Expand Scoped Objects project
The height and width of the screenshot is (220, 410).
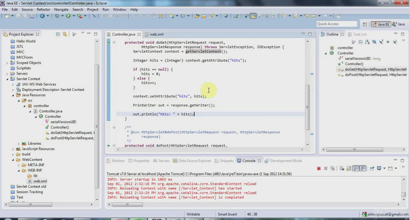(x=7, y=63)
